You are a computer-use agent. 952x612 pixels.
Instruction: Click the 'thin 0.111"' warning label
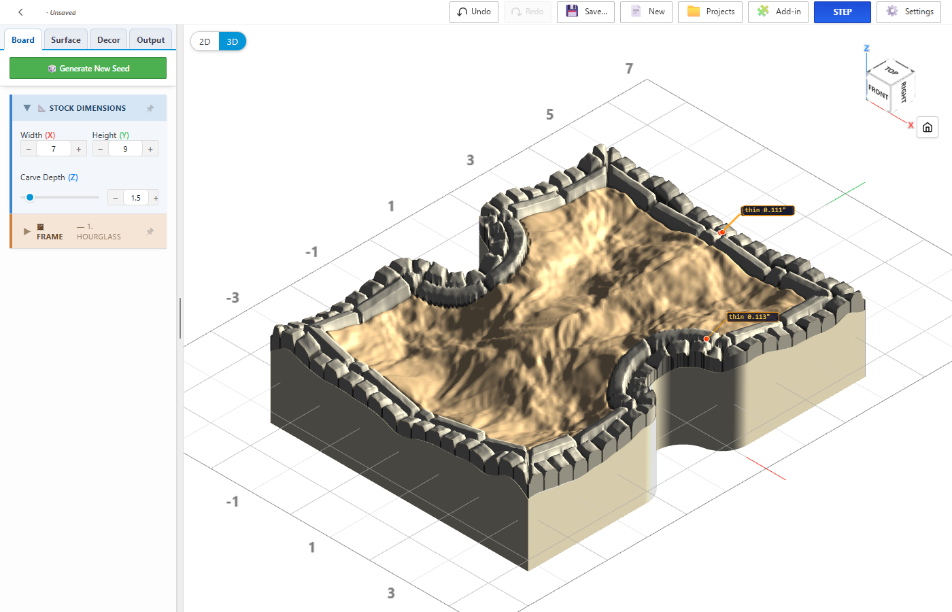click(767, 211)
